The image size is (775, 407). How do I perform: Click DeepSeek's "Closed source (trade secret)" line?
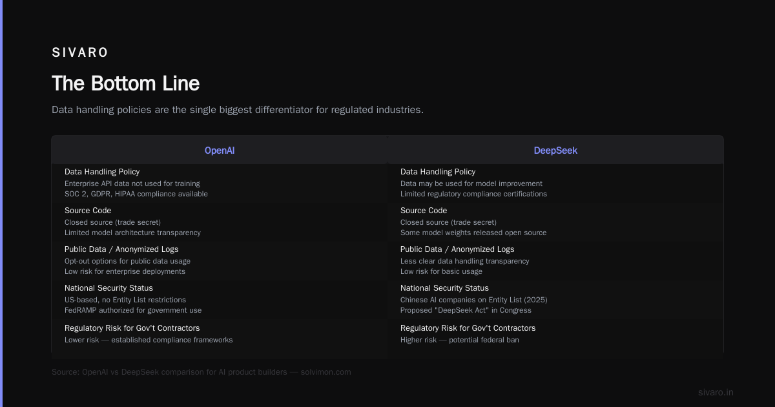(448, 222)
